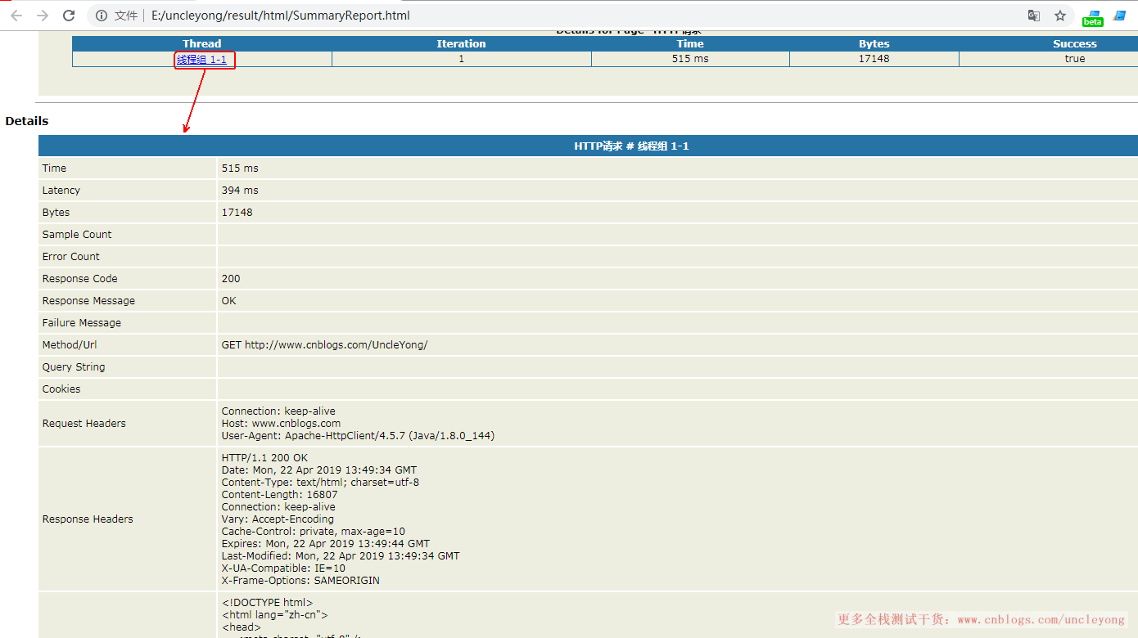Screen dimensions: 1138x638
Task: Select the 394 ms latency value
Action: pos(240,190)
